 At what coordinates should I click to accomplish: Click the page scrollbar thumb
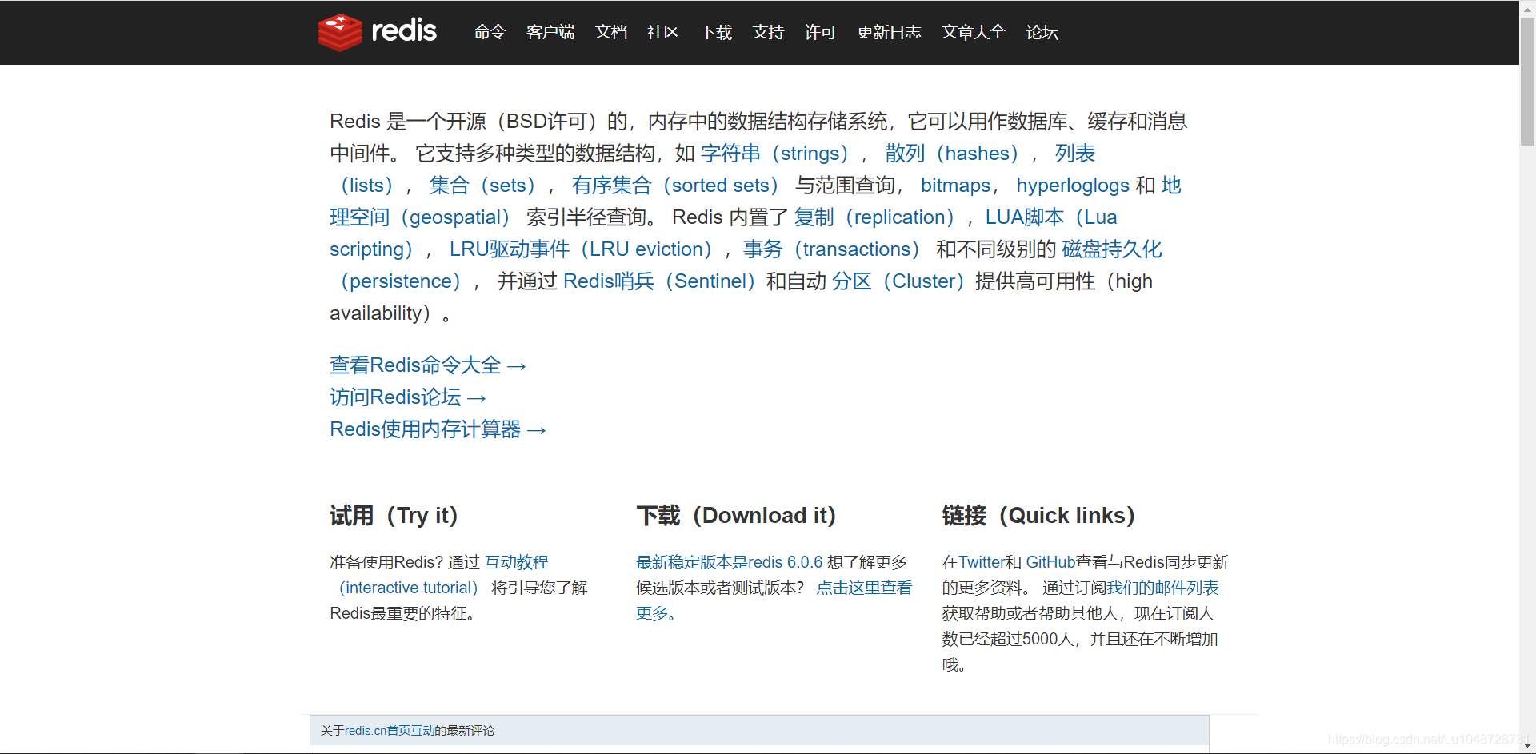(x=1527, y=80)
